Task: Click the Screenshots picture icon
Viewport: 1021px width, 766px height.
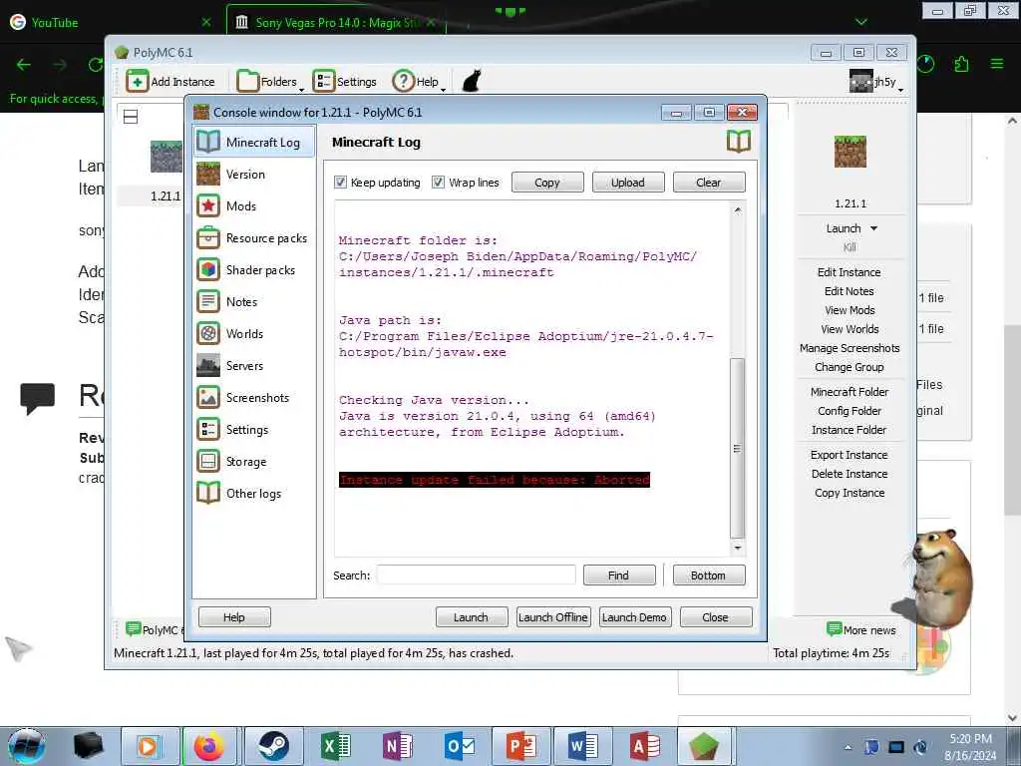Action: [x=208, y=397]
